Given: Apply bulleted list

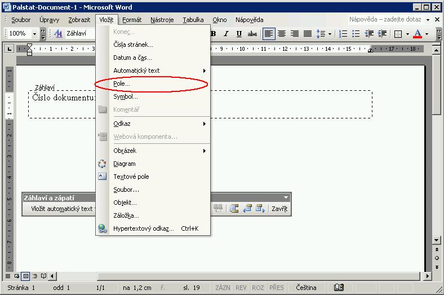Looking at the screenshot, I should point(356,34).
